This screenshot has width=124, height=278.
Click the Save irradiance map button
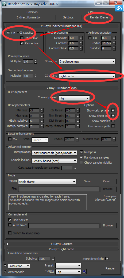[x=87, y=182]
